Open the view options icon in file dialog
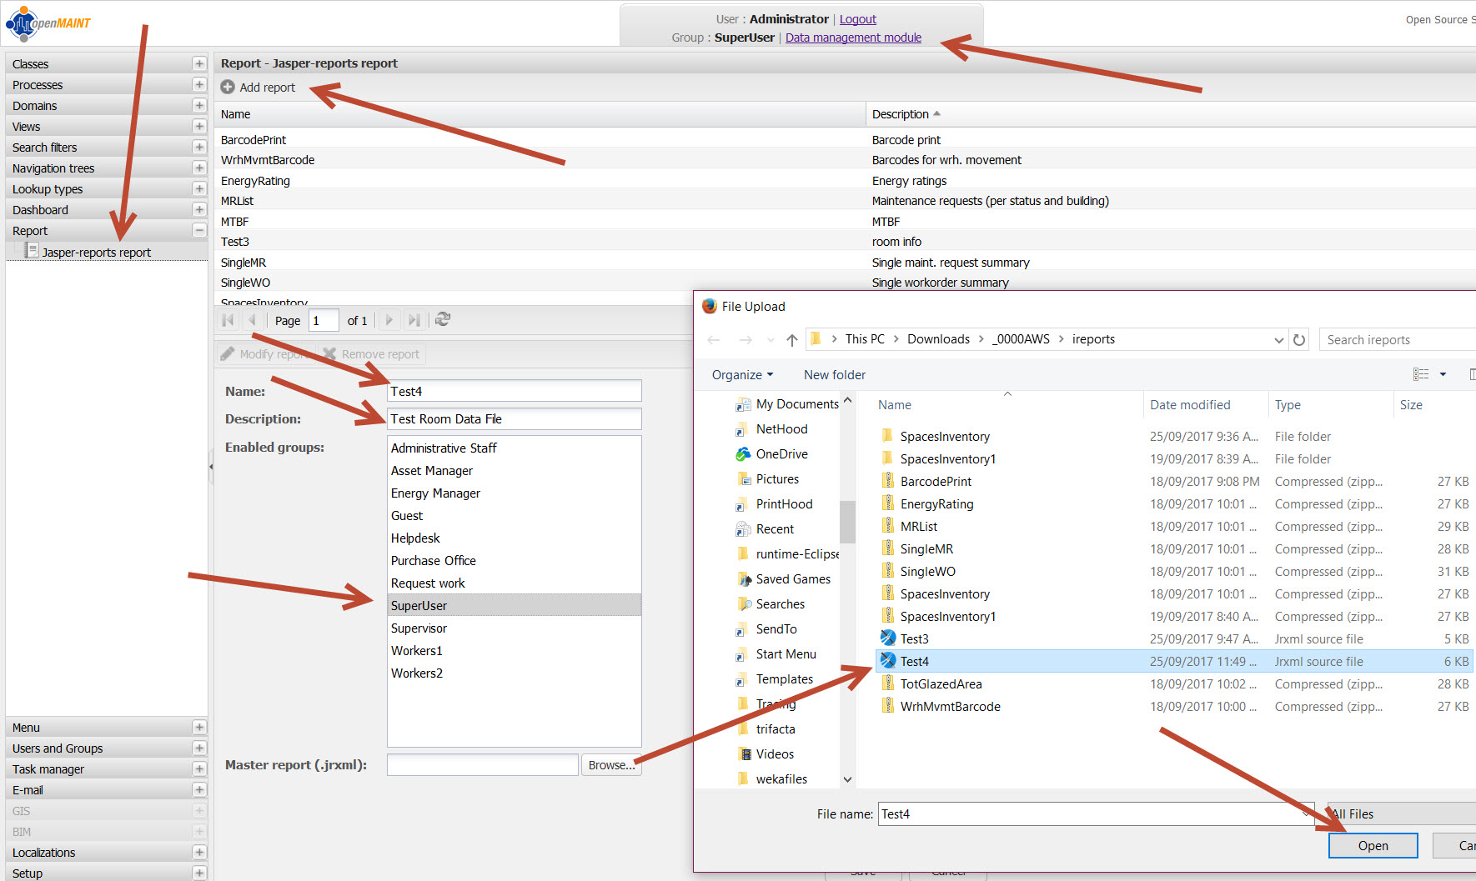Screen dimensions: 1476x881 tap(1421, 374)
